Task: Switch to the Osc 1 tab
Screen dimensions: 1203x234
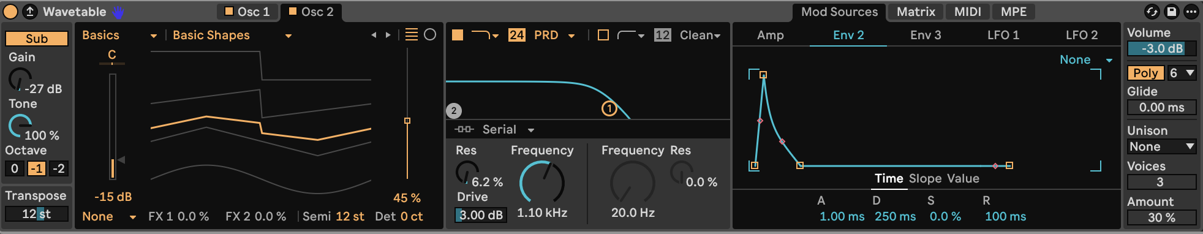Action: [x=247, y=12]
